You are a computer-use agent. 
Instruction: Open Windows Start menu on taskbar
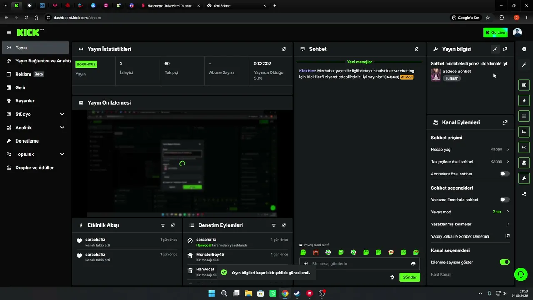[x=212, y=293]
